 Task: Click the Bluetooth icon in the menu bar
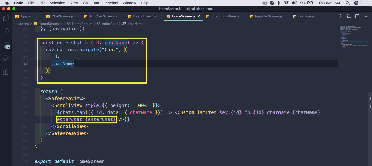(x=279, y=3)
